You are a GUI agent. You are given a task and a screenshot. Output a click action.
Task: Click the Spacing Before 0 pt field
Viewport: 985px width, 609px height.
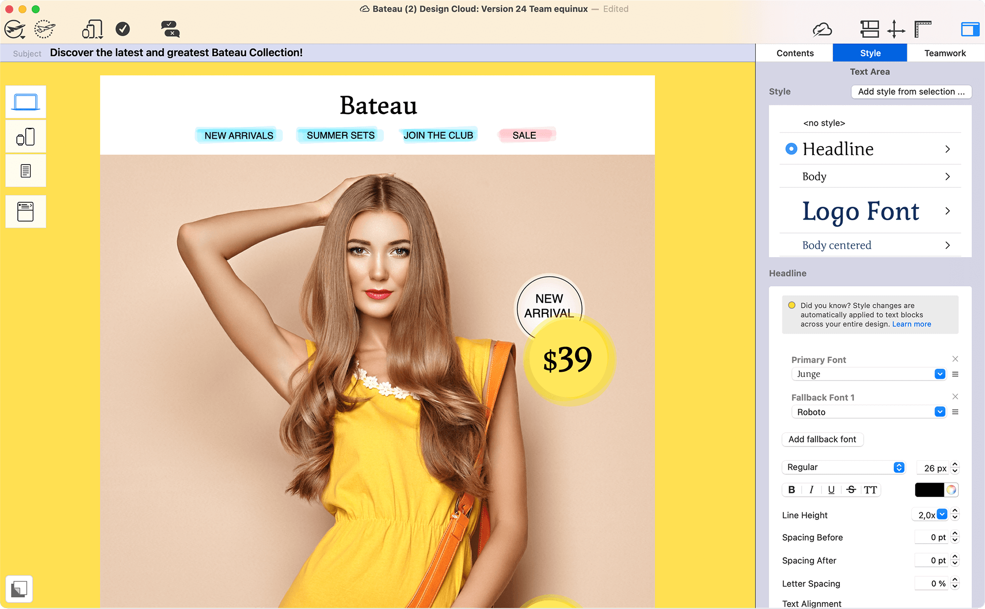(x=932, y=537)
